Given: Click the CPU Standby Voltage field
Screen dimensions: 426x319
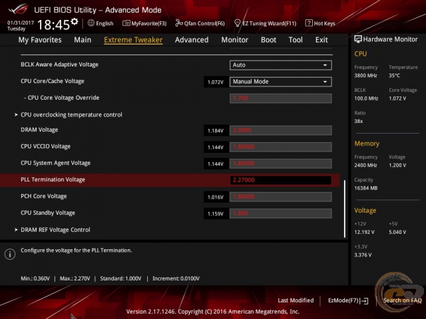Looking at the screenshot, I should click(x=281, y=213).
